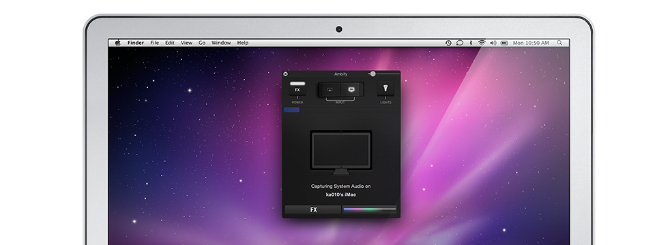Click the Mon 10:50 AM clock
This screenshot has height=245, width=655.
531,42
